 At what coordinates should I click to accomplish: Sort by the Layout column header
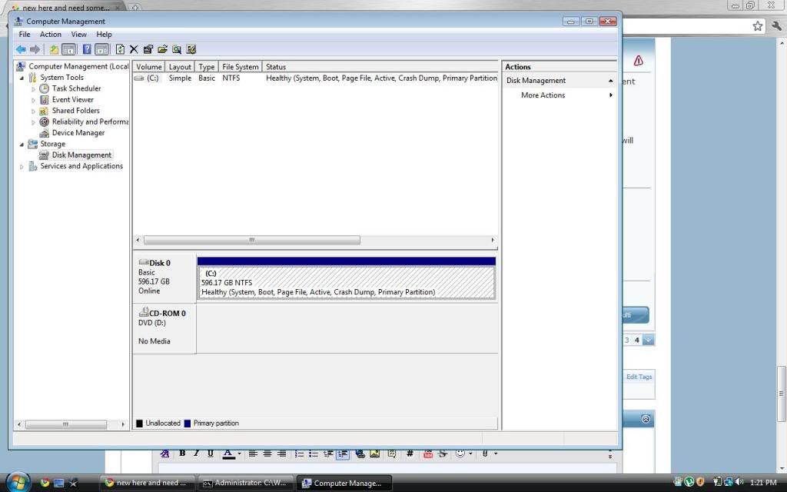(x=180, y=67)
